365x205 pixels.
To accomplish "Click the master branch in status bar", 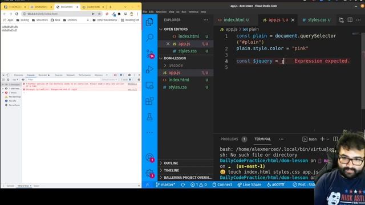I will 165,184.
